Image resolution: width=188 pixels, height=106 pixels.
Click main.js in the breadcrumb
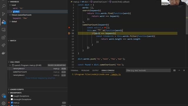tap(76, 2)
